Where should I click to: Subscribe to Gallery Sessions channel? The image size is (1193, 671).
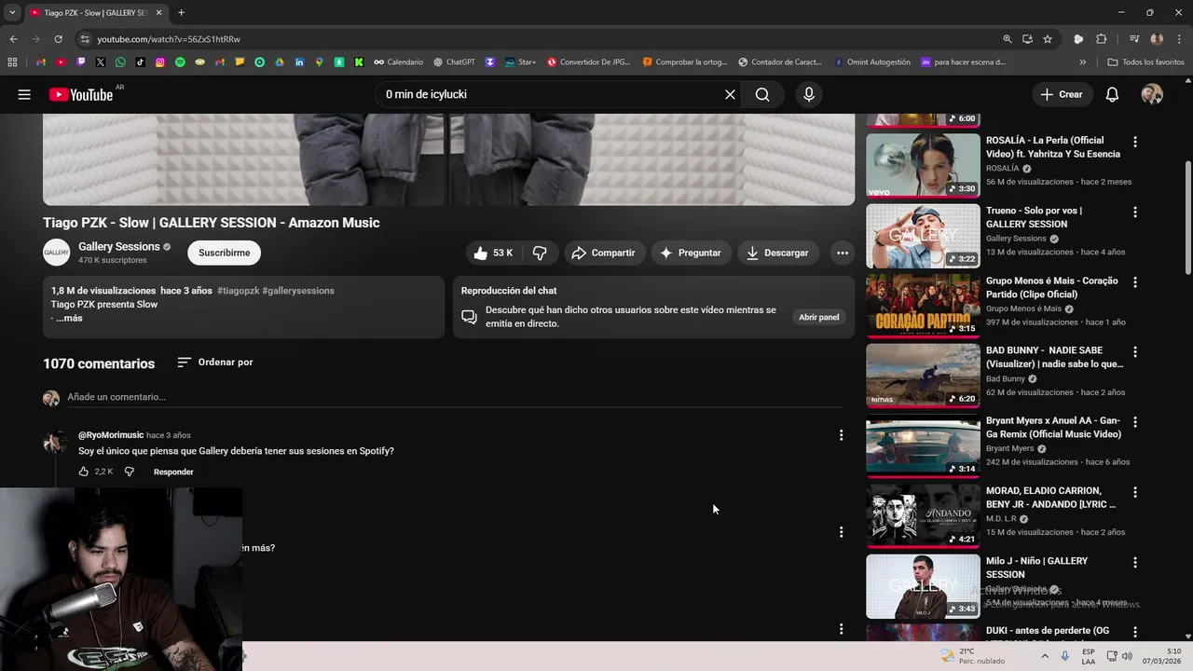225,253
